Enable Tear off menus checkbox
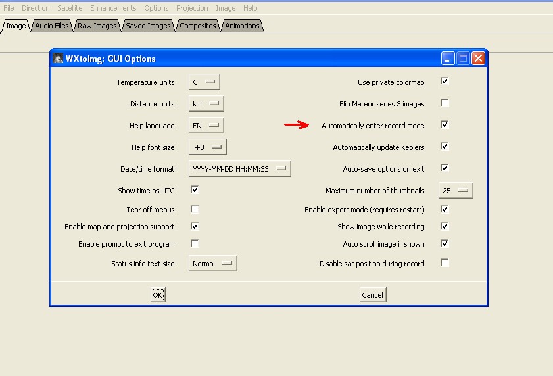 pyautogui.click(x=195, y=209)
